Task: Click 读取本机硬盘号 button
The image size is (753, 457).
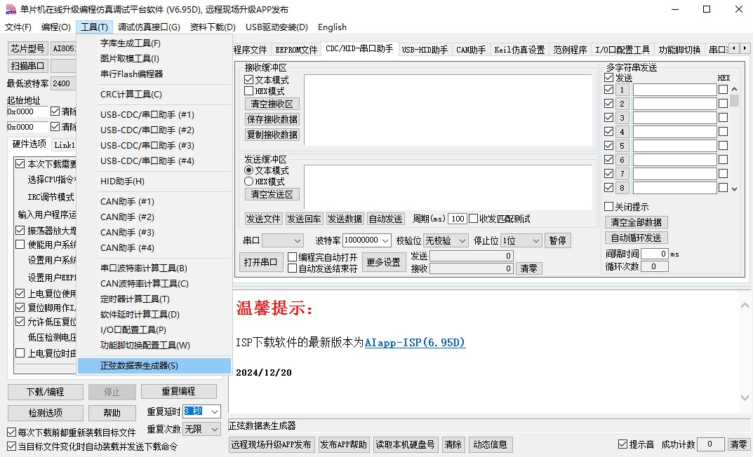Action: click(x=406, y=444)
